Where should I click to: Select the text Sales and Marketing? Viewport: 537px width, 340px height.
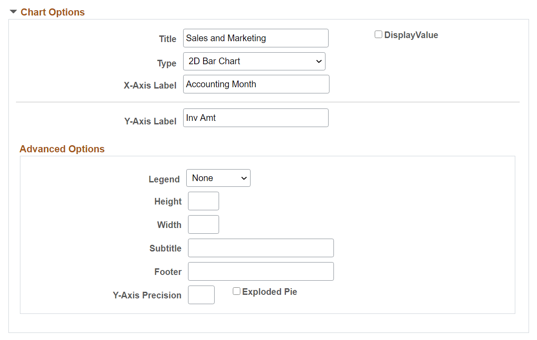(x=226, y=38)
